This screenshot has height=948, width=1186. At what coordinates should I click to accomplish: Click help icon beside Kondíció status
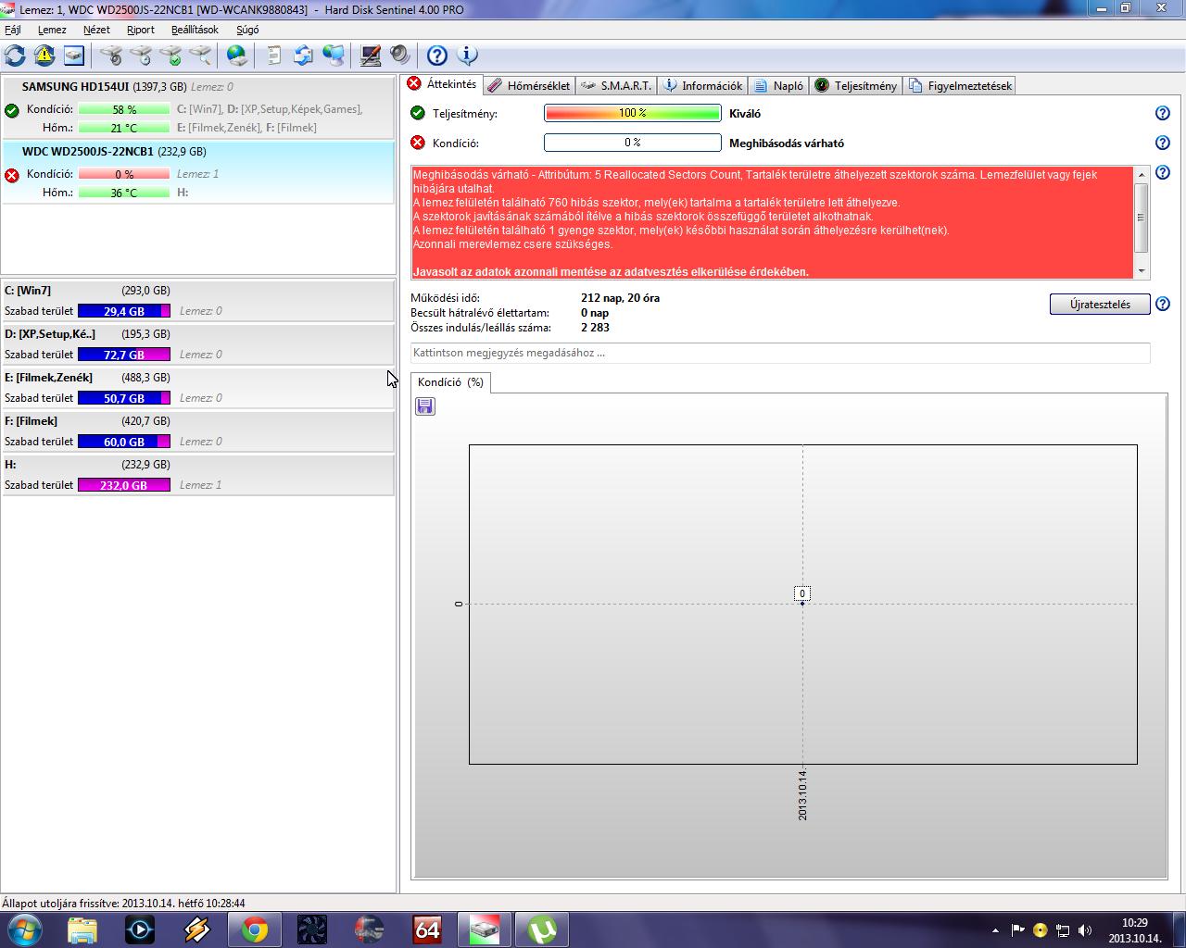[x=1163, y=143]
